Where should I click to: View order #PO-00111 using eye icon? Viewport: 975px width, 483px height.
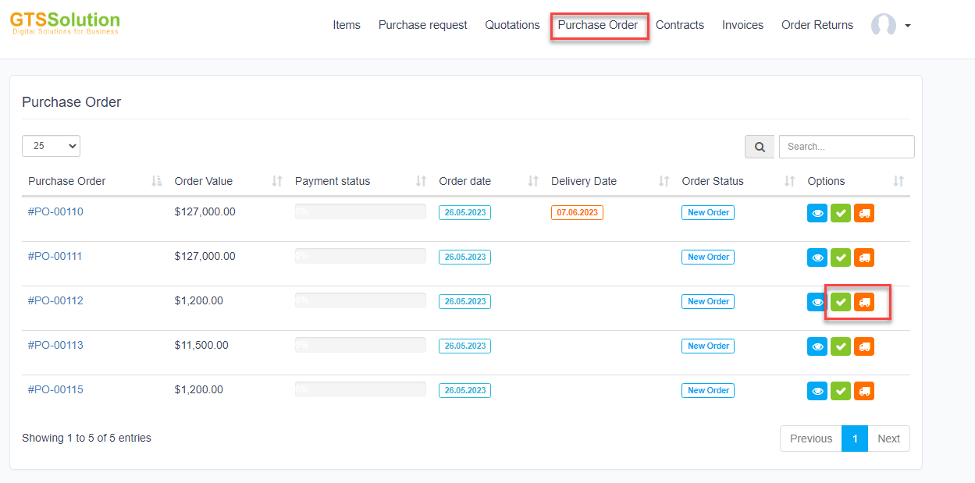[x=817, y=257]
